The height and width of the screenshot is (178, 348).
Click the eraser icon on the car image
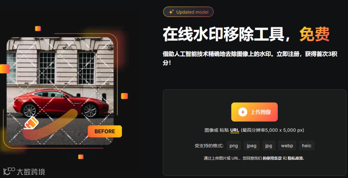[x=31, y=123]
